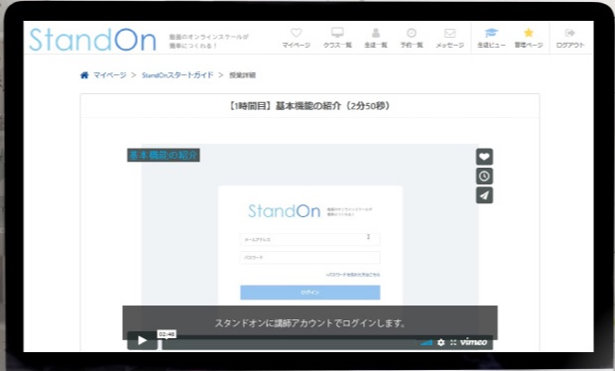
Task: Go to 生徒一覧 person icon in navigation
Action: coord(376,38)
